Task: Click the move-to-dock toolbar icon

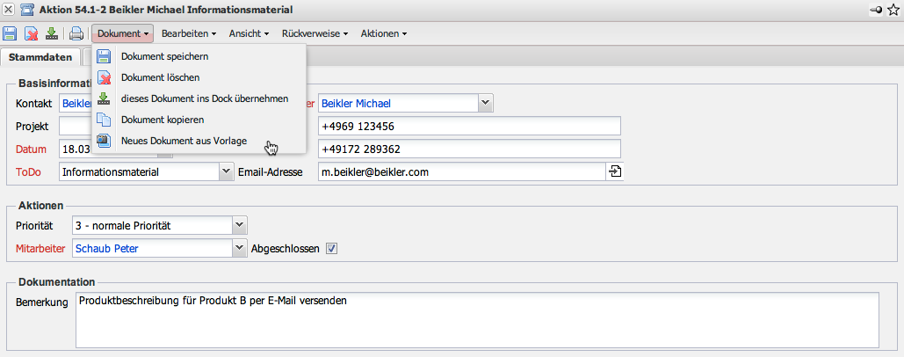Action: (52, 34)
